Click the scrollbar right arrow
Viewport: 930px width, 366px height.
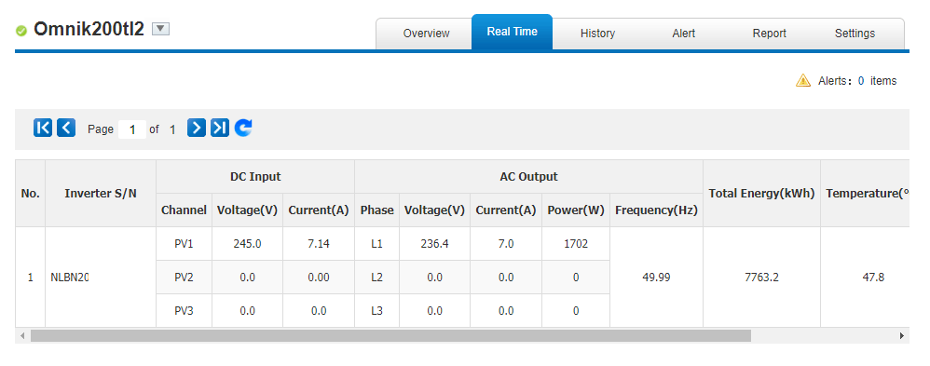[x=901, y=336]
